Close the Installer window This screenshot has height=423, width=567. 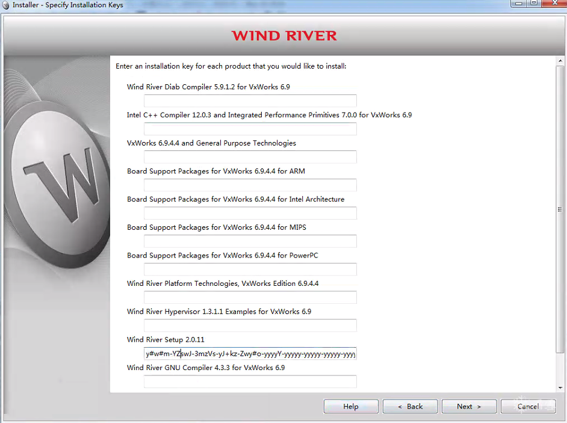(555, 3)
